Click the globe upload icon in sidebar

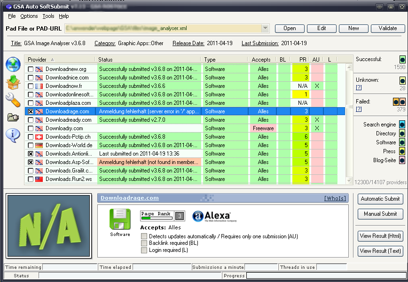coord(13,64)
